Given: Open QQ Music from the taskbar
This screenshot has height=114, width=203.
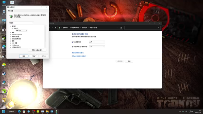Looking at the screenshot, I should coord(38,111).
